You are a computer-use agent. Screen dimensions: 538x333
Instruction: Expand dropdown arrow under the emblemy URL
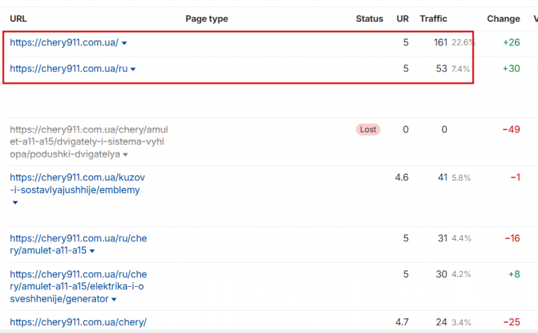pos(14,203)
